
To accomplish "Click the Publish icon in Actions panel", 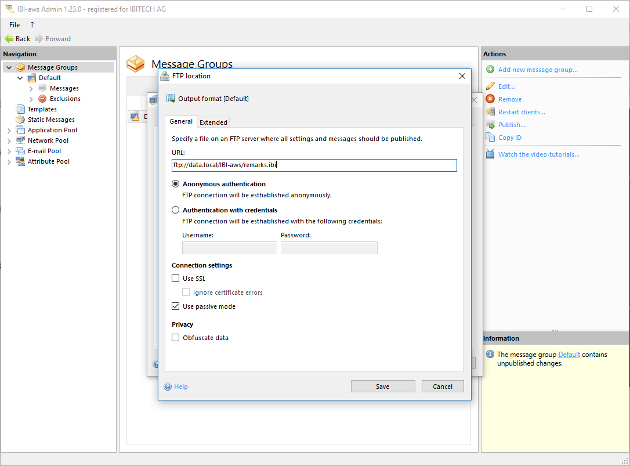I will coord(490,125).
